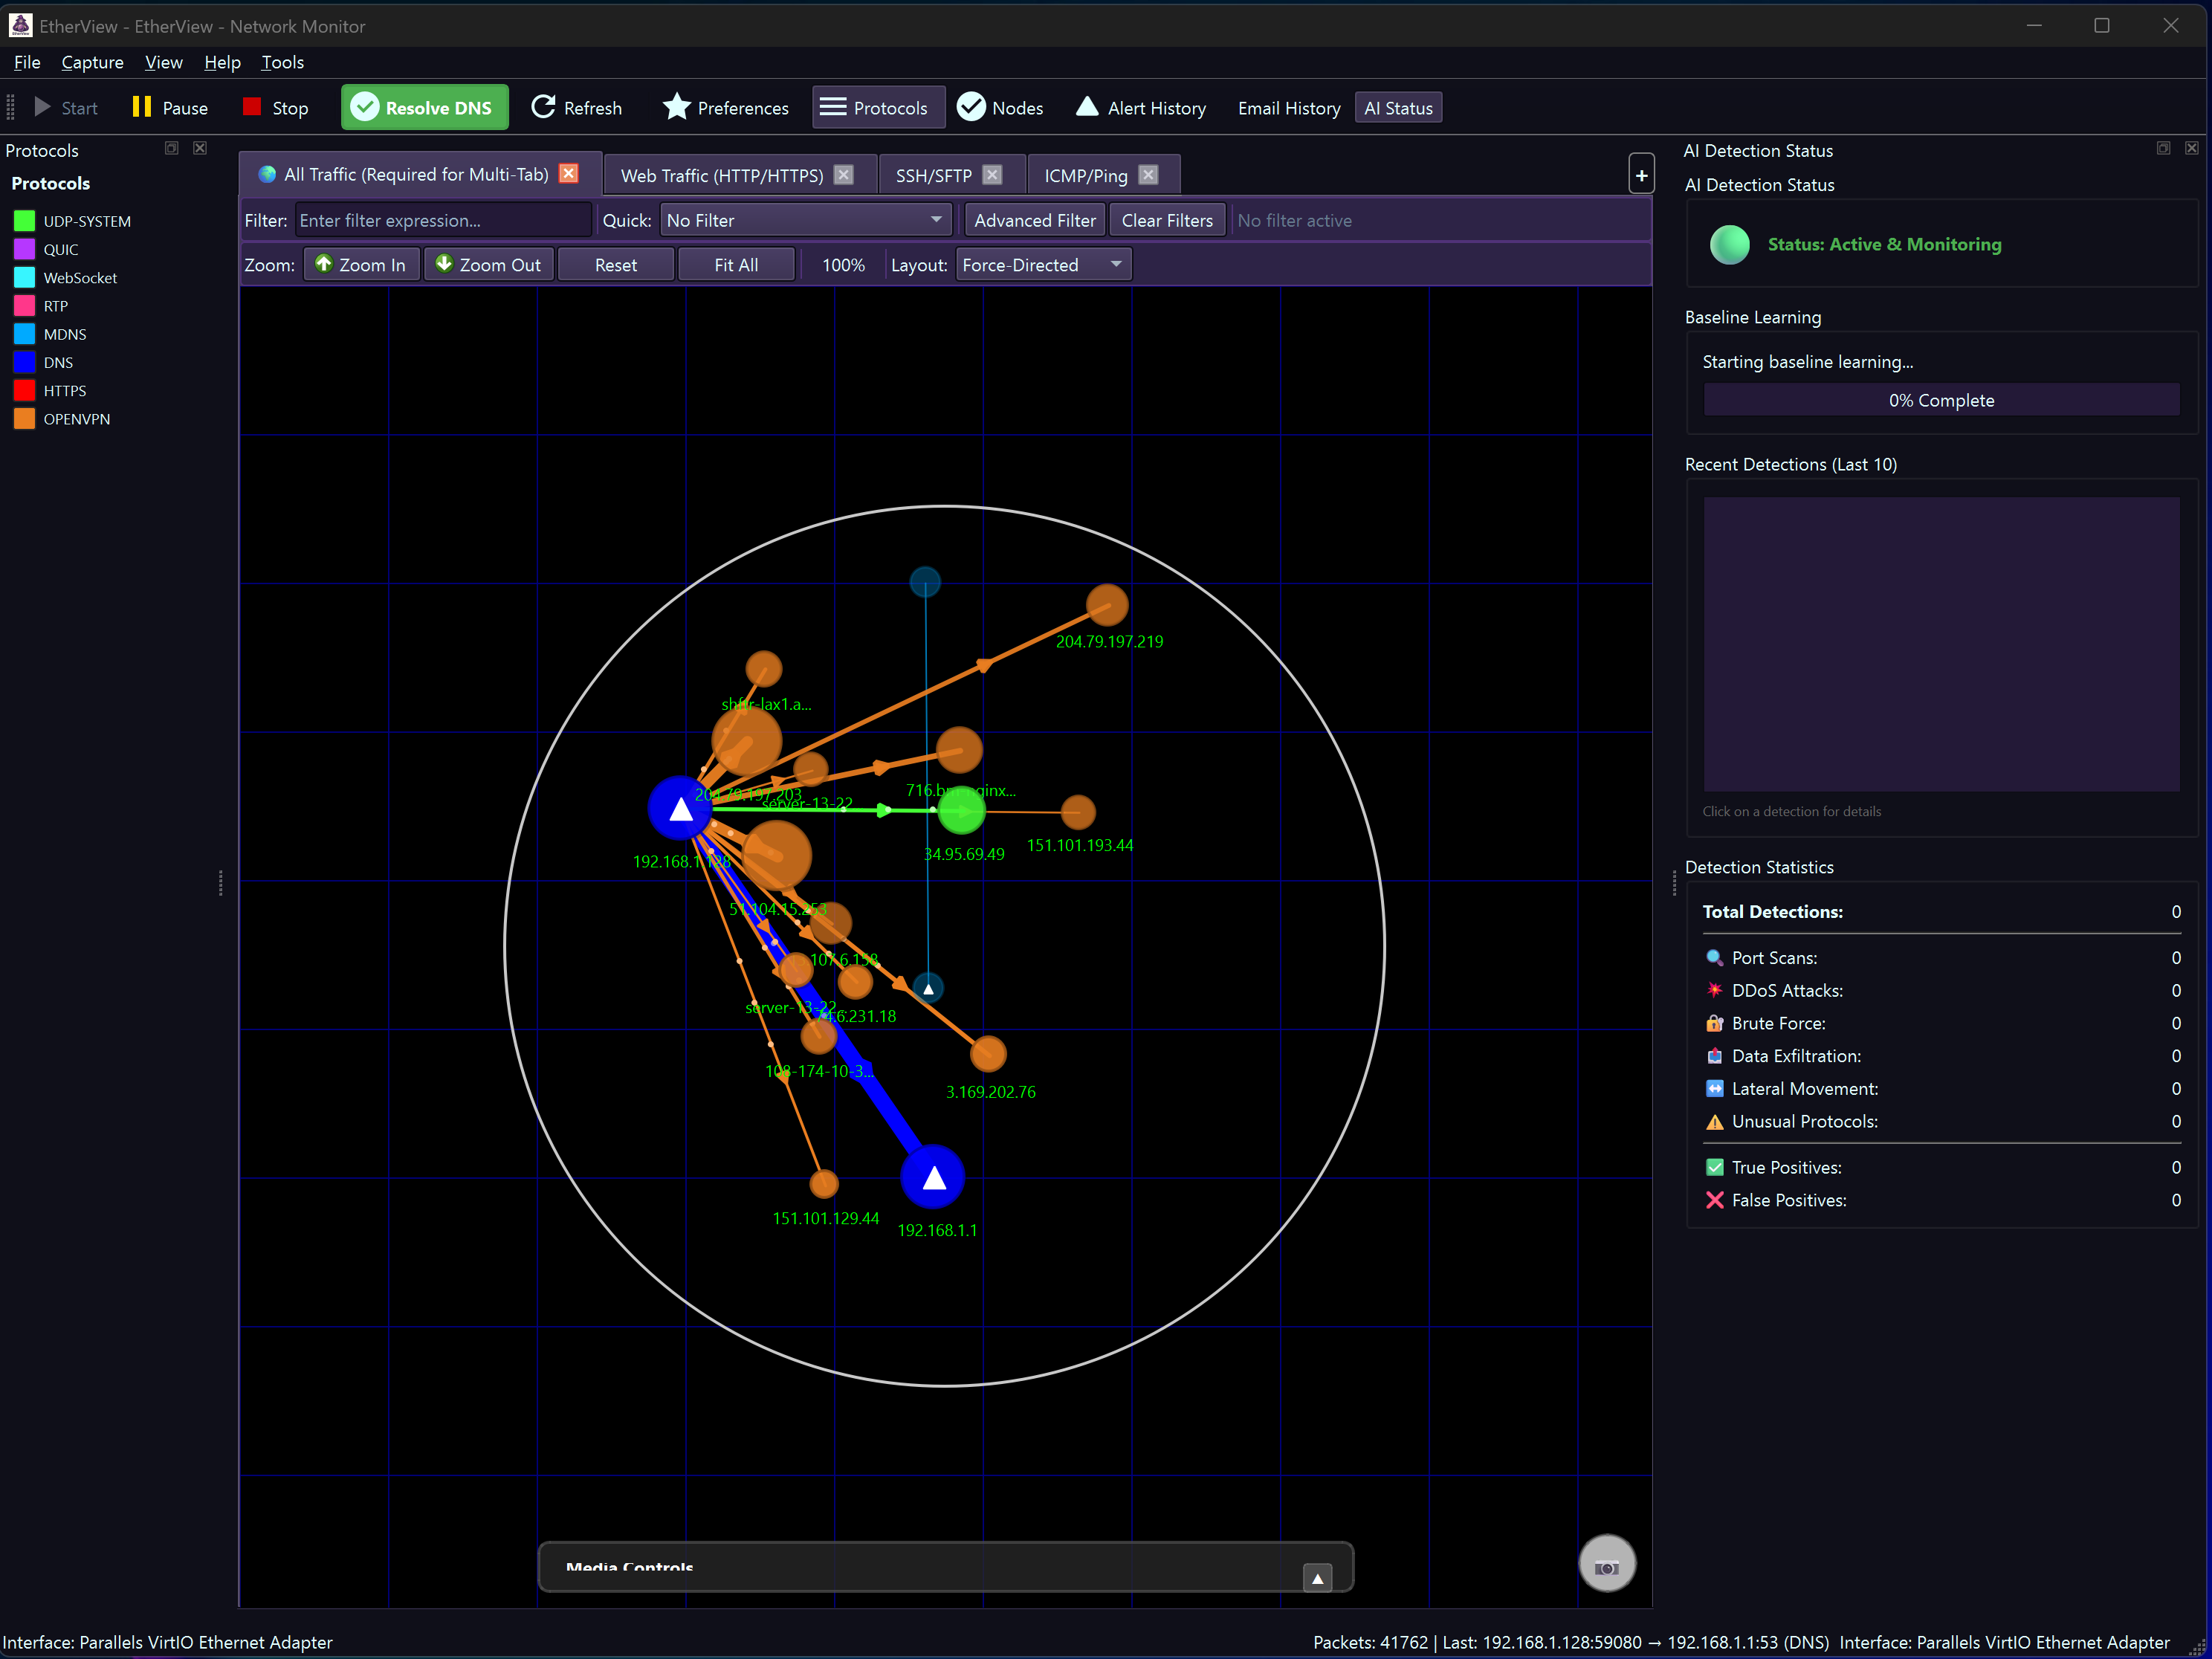Click the Nodes toolbar icon
The height and width of the screenshot is (1659, 2212).
[x=972, y=105]
